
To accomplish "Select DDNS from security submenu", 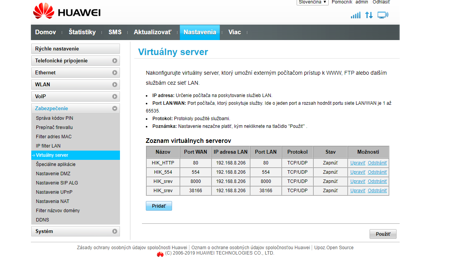I will tap(42, 220).
